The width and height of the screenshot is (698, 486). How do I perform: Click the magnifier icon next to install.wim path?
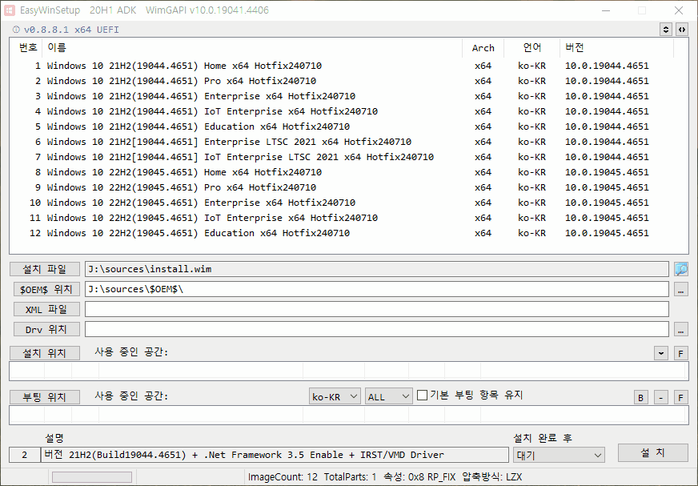click(680, 269)
